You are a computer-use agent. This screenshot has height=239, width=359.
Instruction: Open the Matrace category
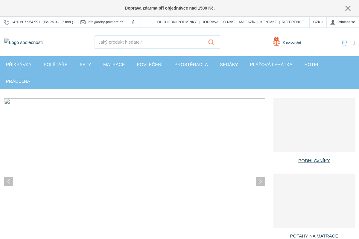tap(114, 65)
